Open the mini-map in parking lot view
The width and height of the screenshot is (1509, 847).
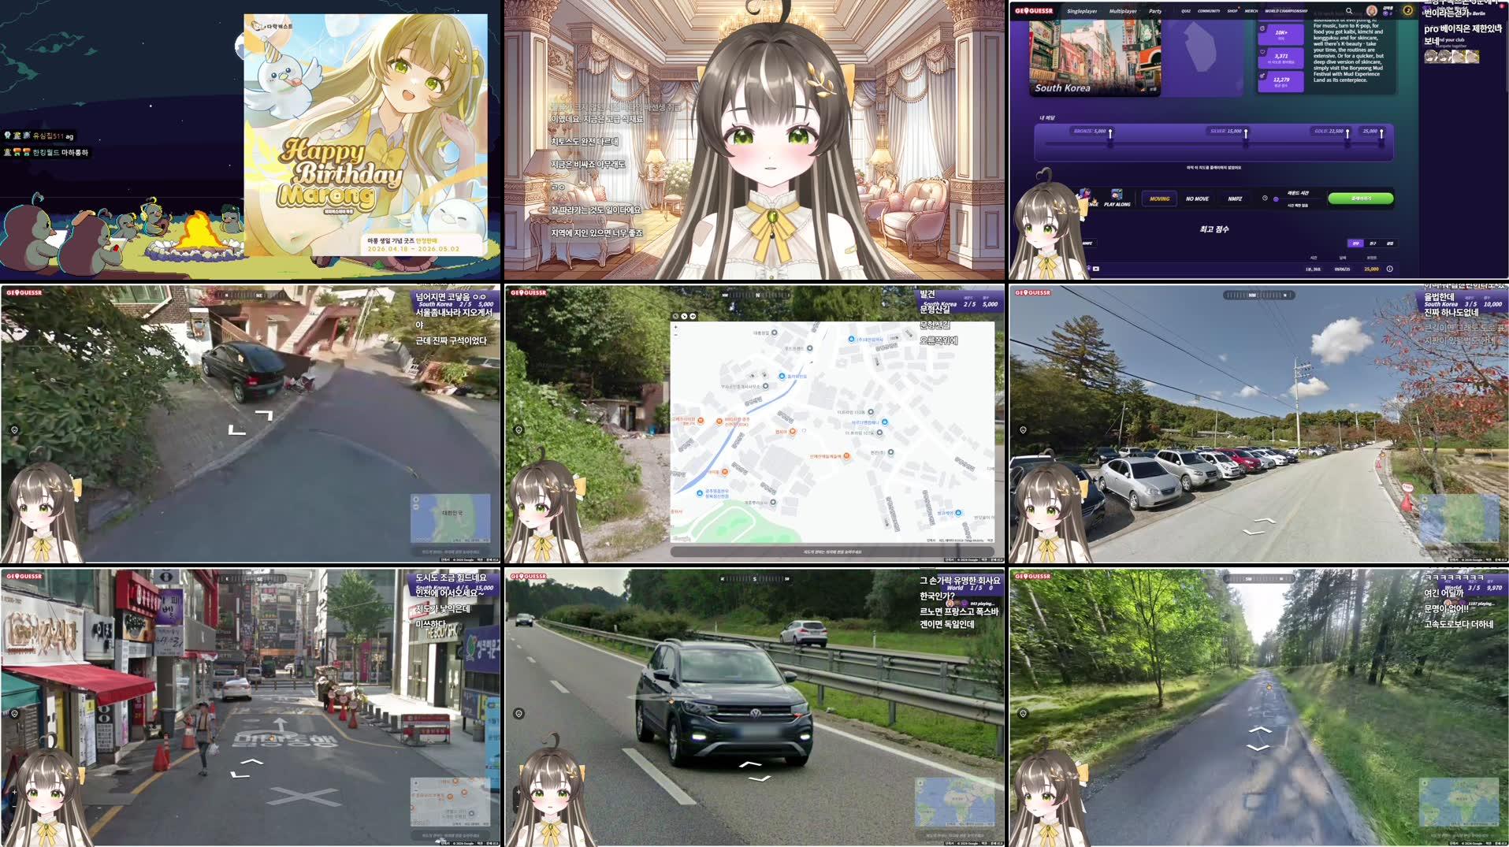(1459, 518)
